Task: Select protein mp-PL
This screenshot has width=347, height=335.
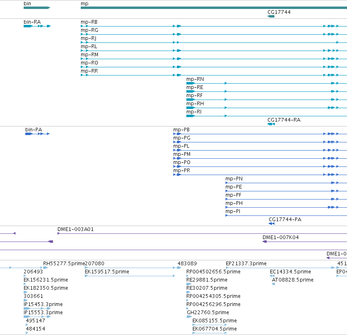Action: click(181, 146)
